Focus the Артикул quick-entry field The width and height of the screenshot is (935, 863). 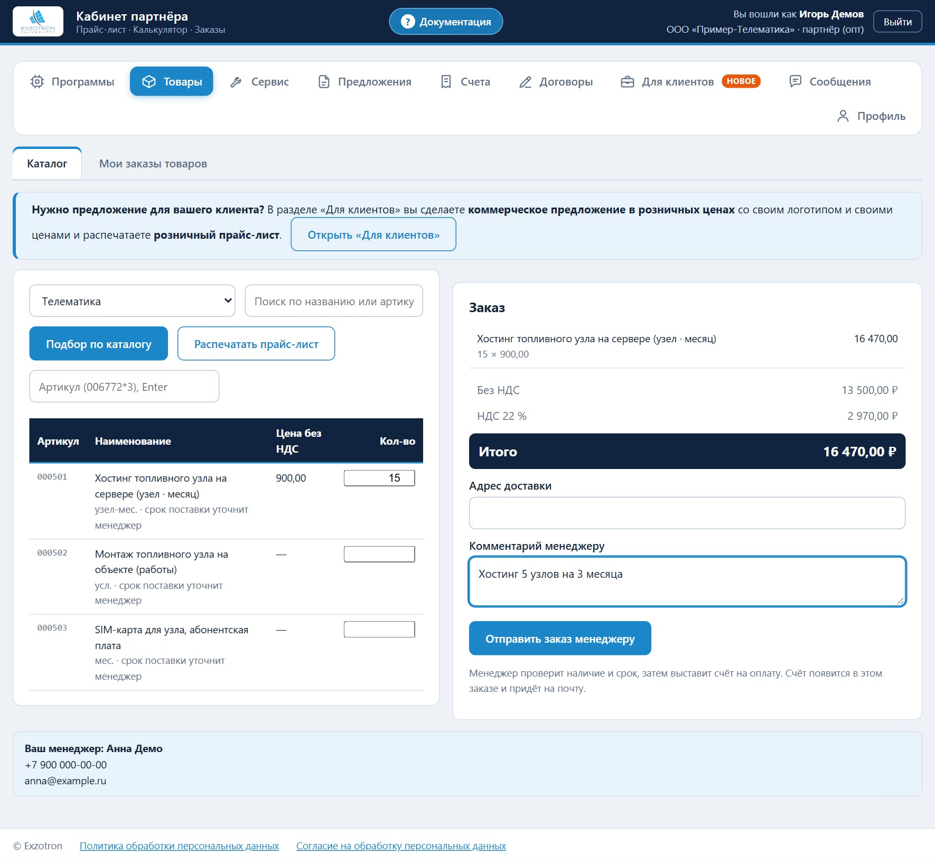pyautogui.click(x=124, y=387)
